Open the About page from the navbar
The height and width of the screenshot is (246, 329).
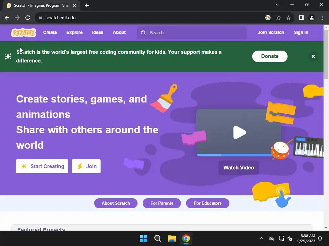119,33
